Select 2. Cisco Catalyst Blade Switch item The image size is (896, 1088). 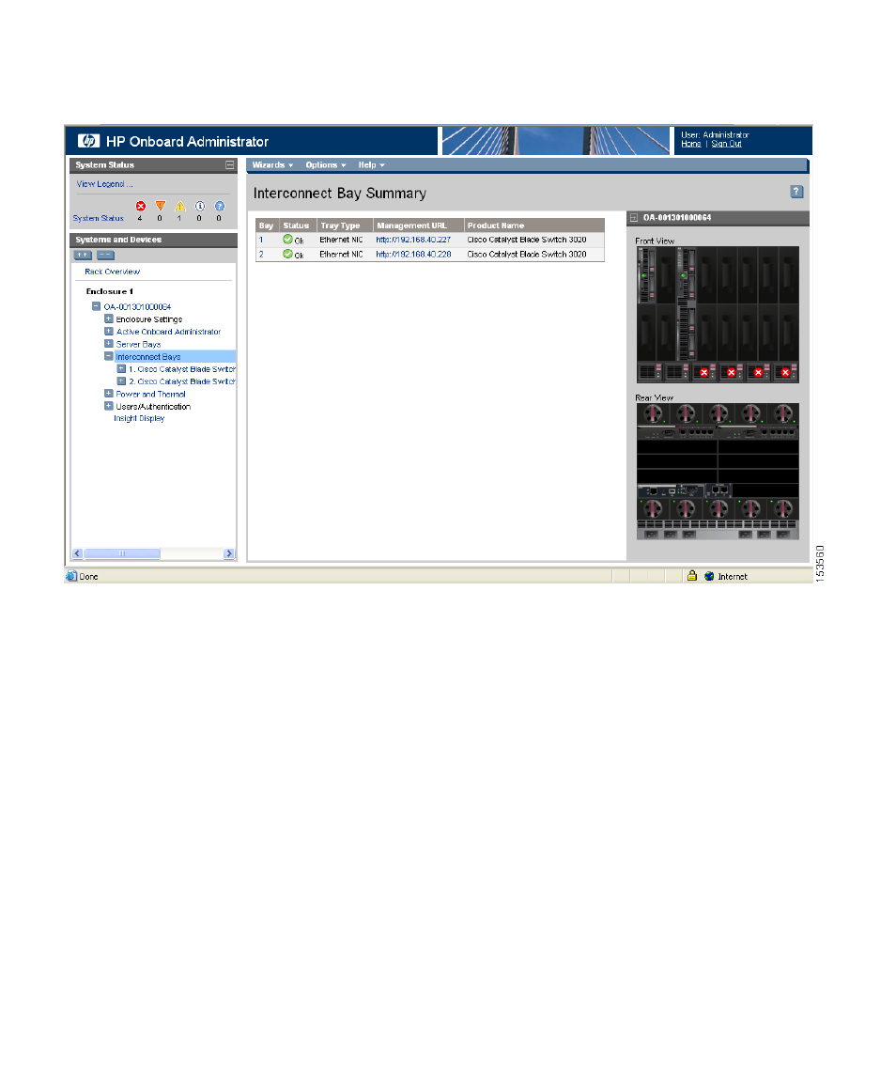[182, 381]
